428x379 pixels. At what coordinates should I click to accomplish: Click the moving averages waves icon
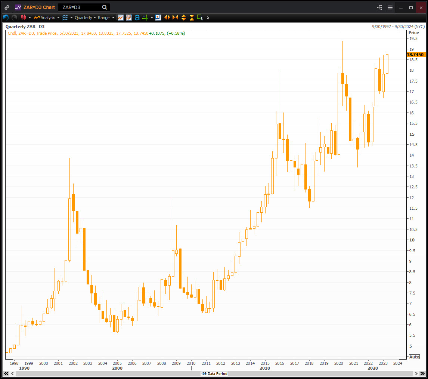coord(65,17)
